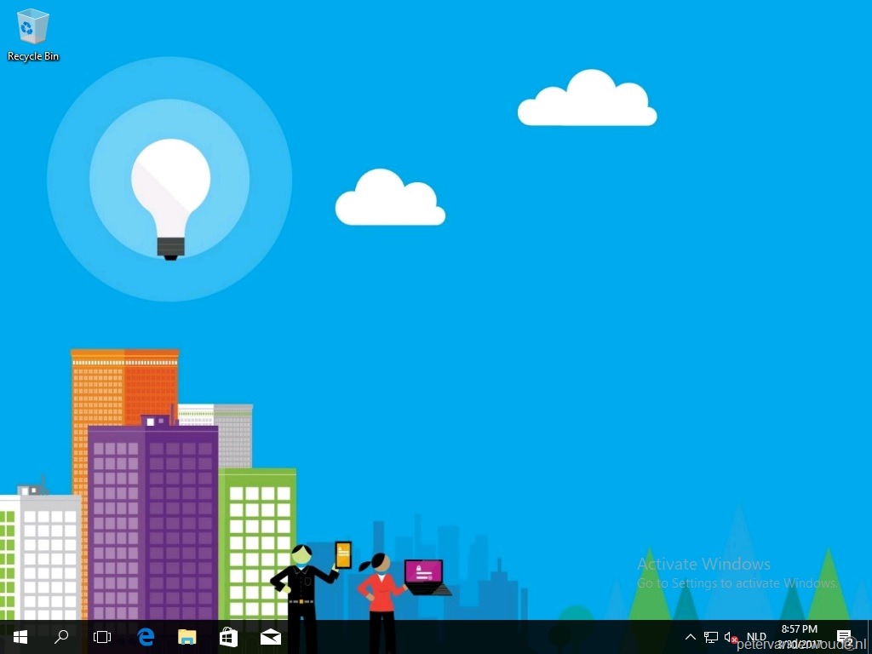The width and height of the screenshot is (872, 654).
Task: Open the NLD language switcher
Action: 756,636
